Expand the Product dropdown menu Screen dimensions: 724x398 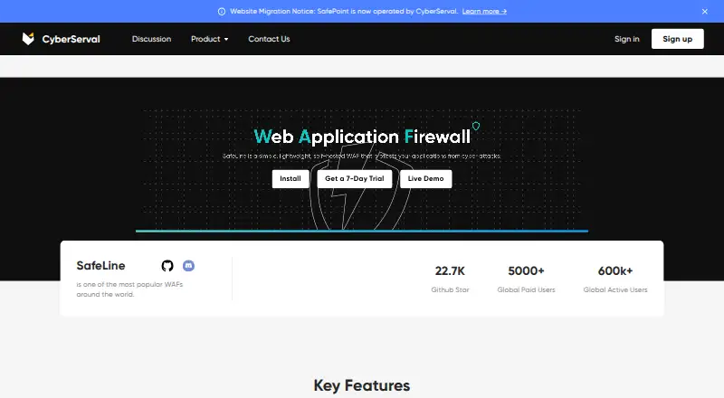coord(210,39)
